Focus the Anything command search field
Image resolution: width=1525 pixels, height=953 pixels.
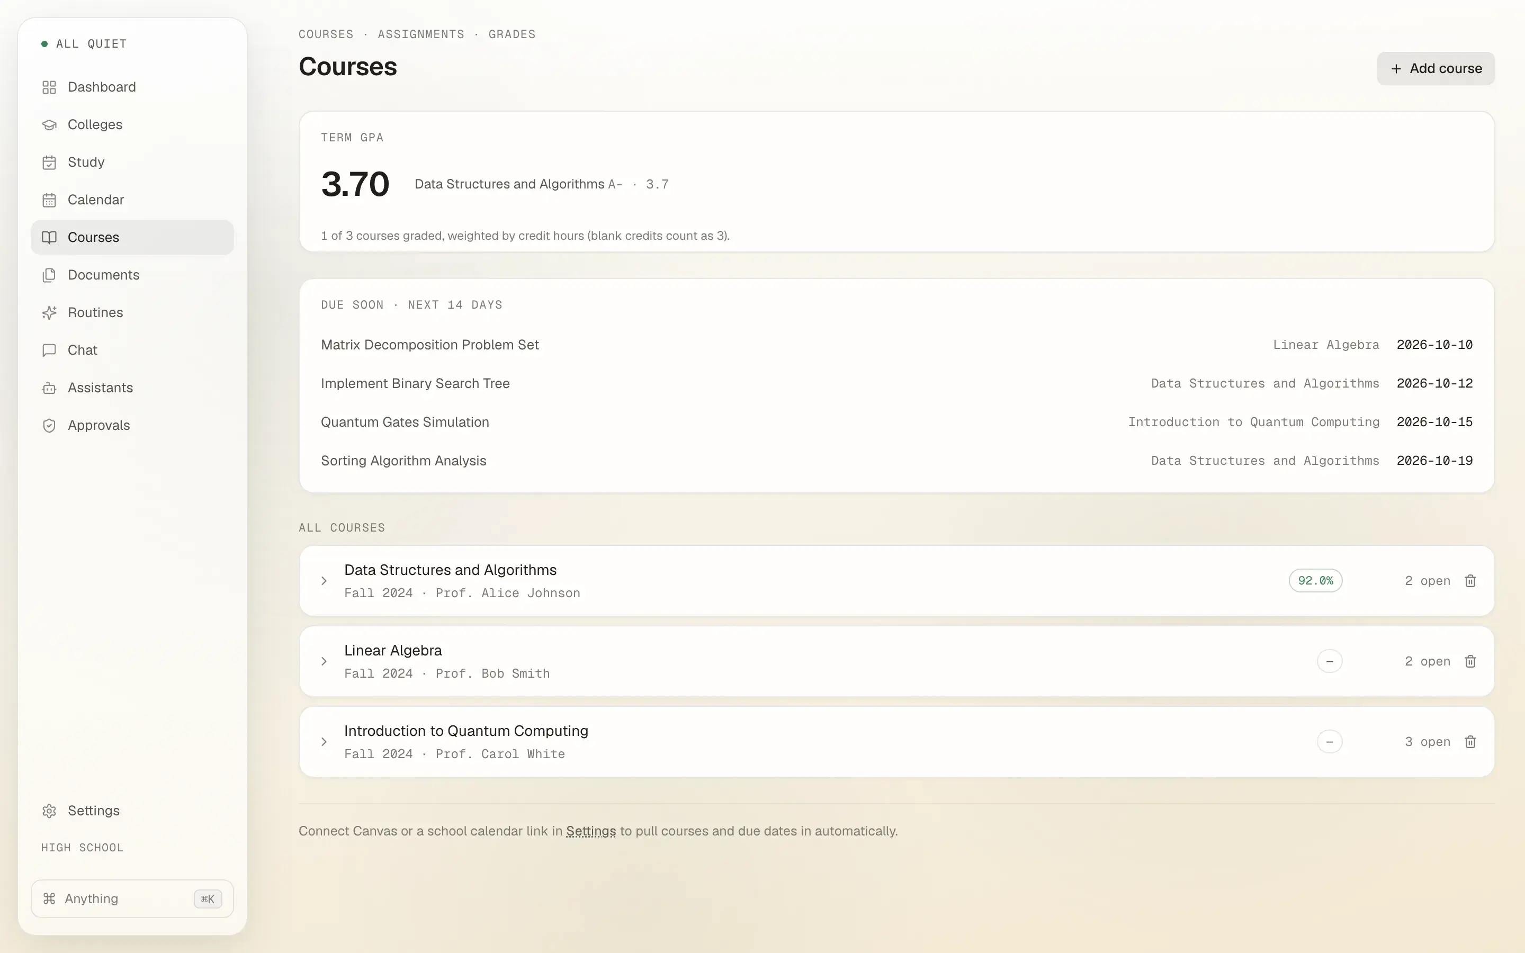[x=132, y=899]
